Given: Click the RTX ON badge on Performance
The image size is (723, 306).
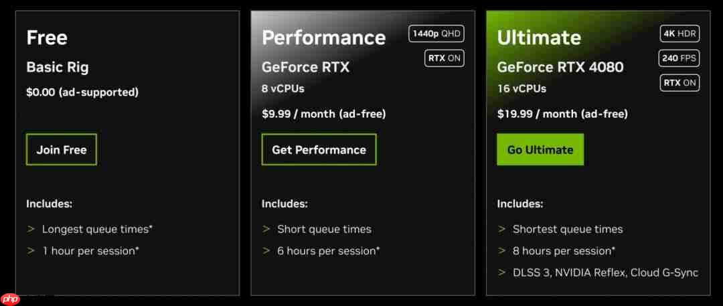Looking at the screenshot, I should tap(445, 58).
